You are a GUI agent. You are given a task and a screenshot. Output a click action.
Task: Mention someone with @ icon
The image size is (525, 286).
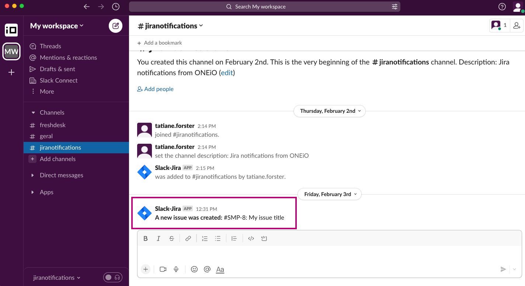coord(207,269)
